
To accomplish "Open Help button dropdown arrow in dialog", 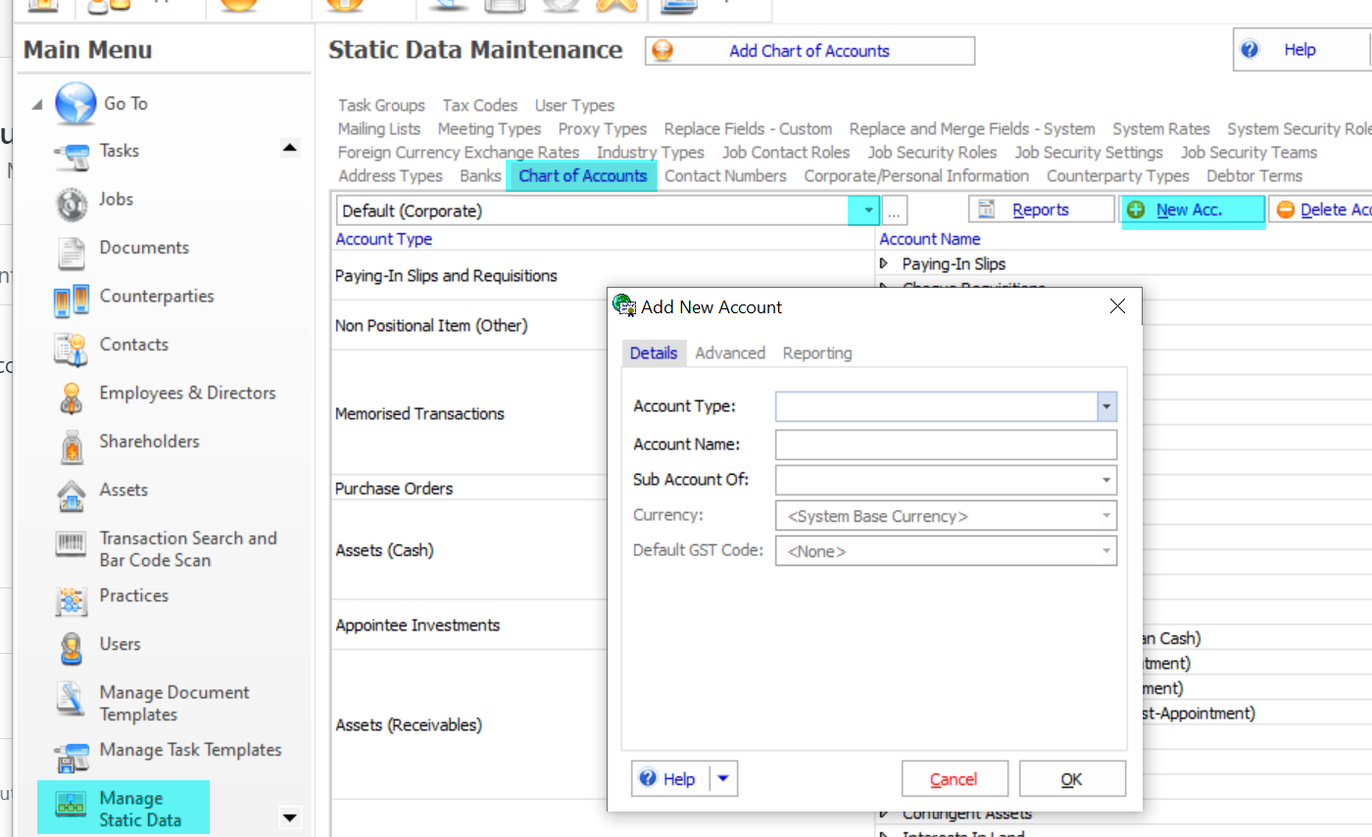I will tap(723, 779).
